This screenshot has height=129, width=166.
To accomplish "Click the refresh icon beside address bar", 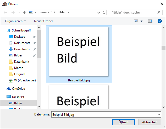I will (104, 12).
